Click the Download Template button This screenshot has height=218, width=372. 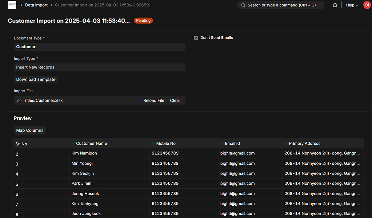[x=36, y=79]
